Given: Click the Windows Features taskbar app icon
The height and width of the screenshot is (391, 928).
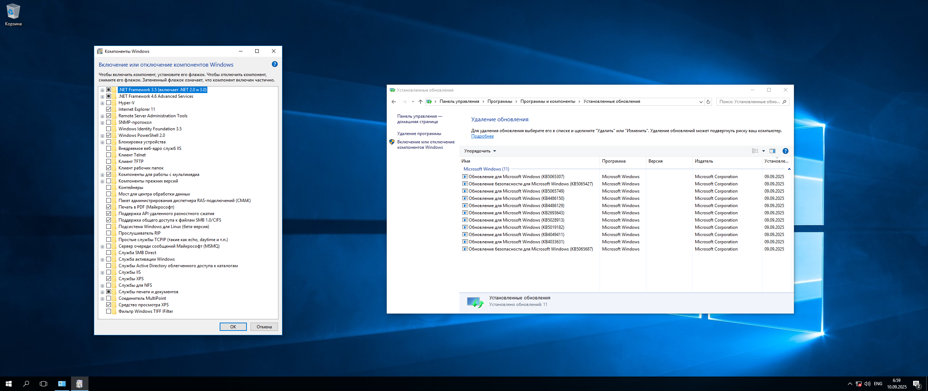Looking at the screenshot, I should (x=79, y=384).
